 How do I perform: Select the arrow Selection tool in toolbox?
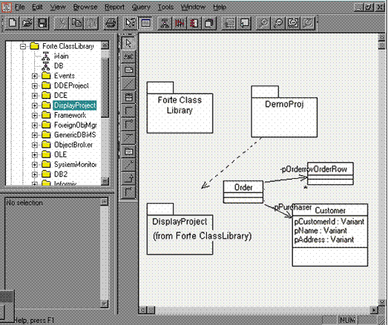pyautogui.click(x=128, y=43)
